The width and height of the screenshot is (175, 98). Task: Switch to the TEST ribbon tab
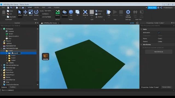tap(43, 8)
